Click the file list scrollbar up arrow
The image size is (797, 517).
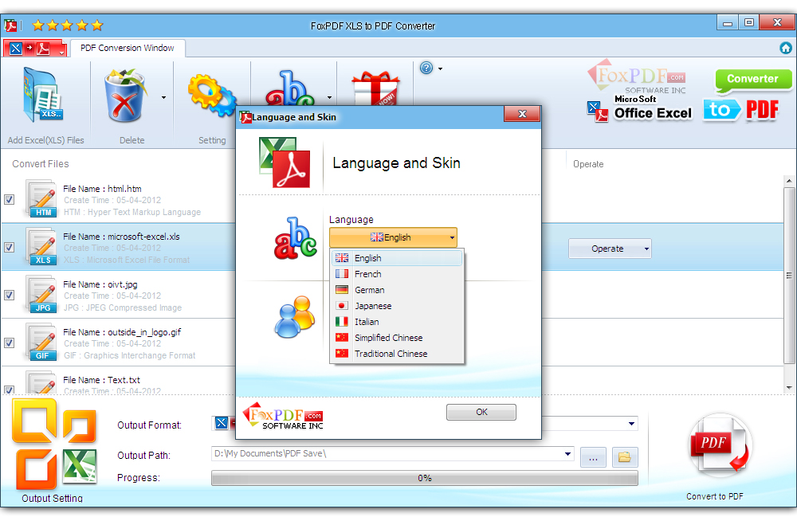[x=789, y=180]
